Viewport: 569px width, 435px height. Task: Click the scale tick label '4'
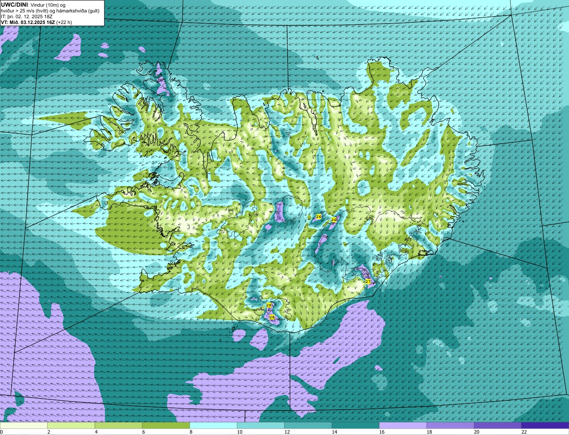pos(96,432)
